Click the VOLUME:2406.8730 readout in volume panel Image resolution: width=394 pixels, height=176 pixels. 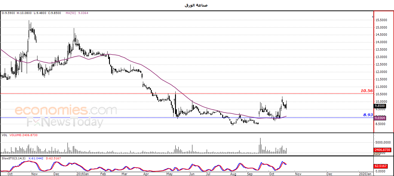tap(23, 135)
